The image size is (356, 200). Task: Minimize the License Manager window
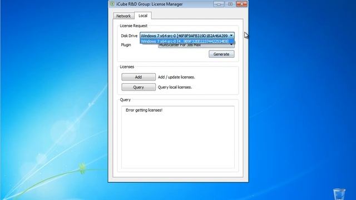[219, 4]
